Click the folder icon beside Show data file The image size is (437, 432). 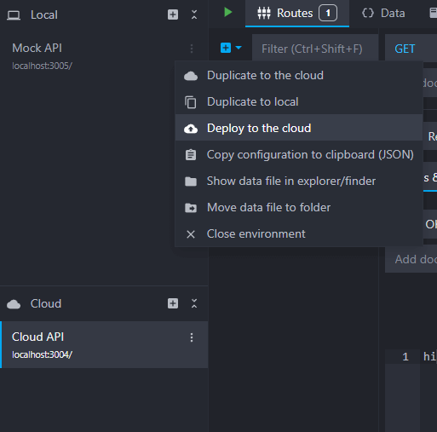point(191,181)
